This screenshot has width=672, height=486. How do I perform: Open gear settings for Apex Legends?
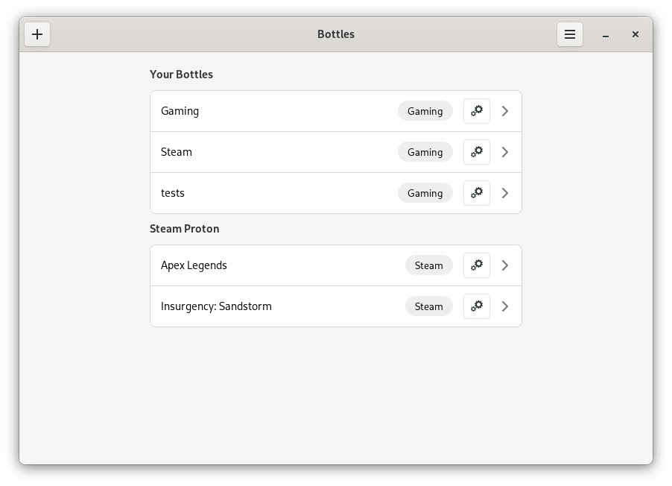477,265
